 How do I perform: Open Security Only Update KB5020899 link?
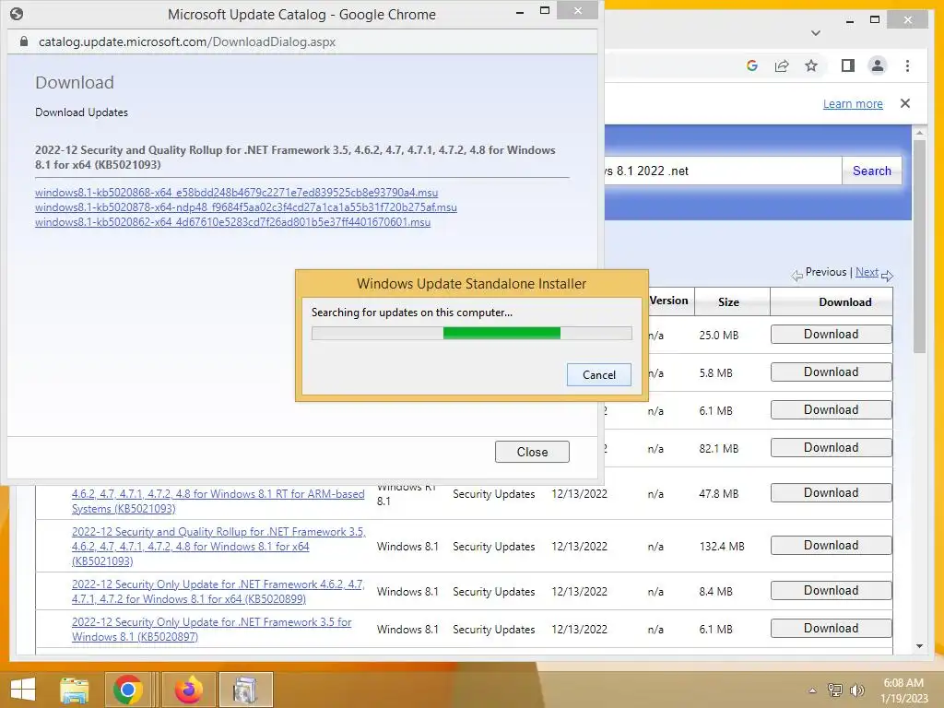[218, 591]
